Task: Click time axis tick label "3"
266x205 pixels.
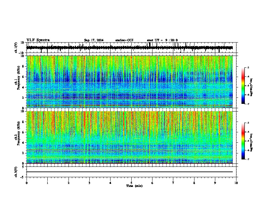Action: 89,183
